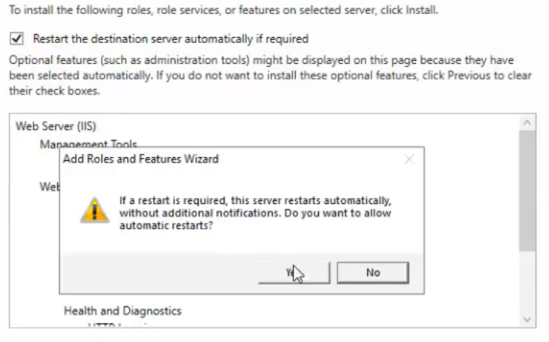
Task: Click the 'Optional features' description paragraph
Action: point(270,76)
